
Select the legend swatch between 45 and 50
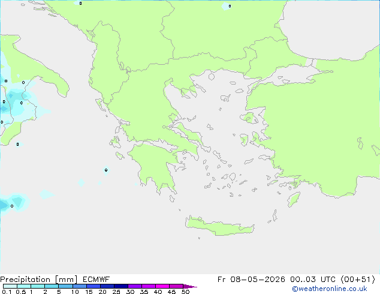point(176,286)
